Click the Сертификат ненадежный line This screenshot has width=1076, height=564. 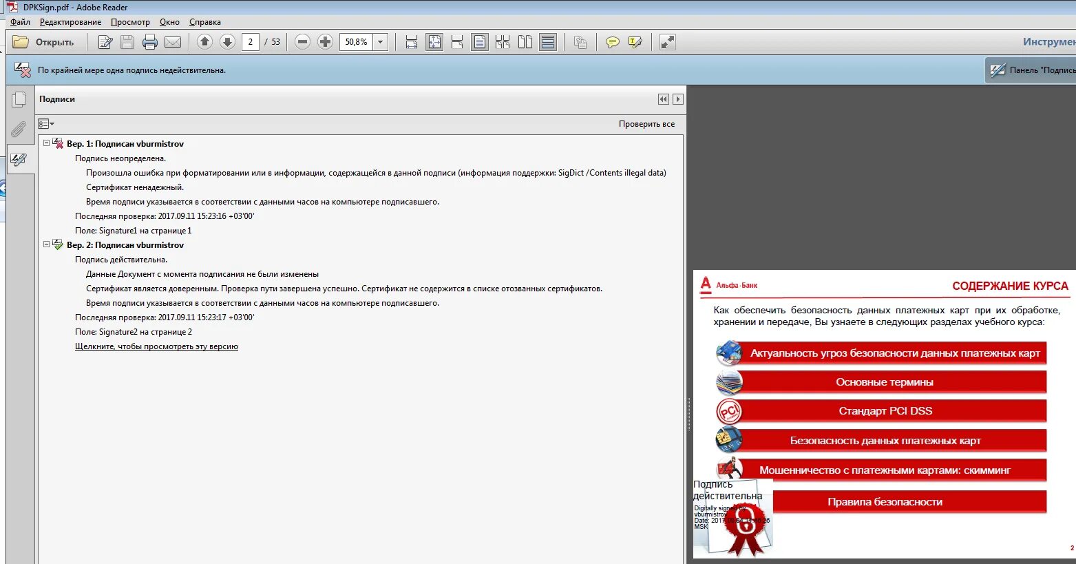pyautogui.click(x=135, y=187)
